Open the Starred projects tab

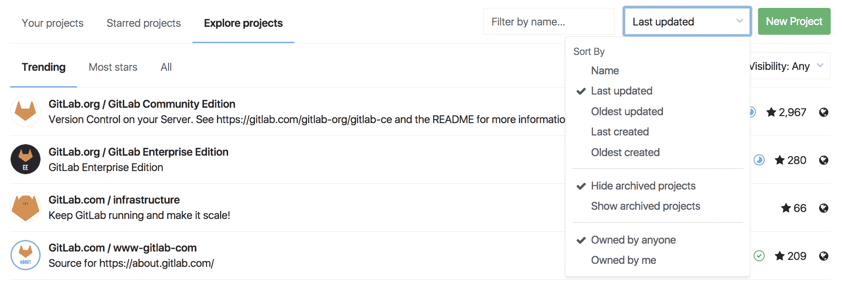click(x=144, y=23)
